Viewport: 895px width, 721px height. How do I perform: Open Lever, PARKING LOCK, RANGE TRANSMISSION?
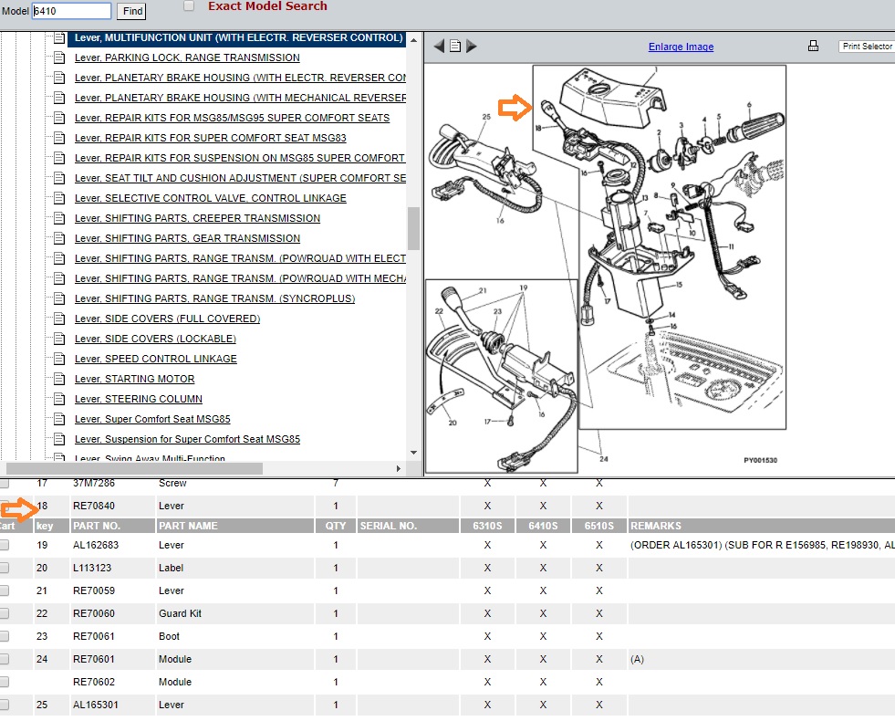tap(187, 57)
